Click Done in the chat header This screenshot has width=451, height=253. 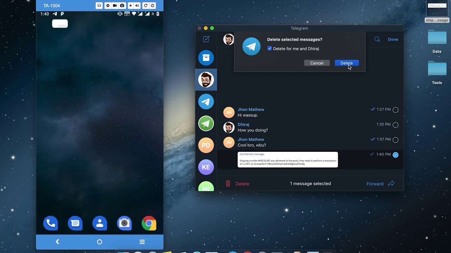(393, 39)
